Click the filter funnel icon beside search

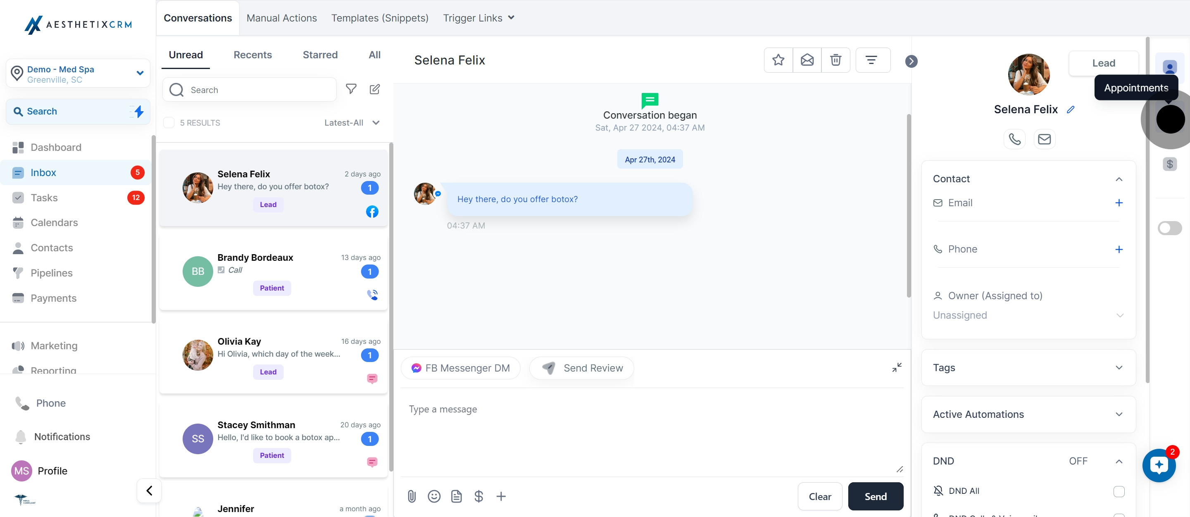351,89
